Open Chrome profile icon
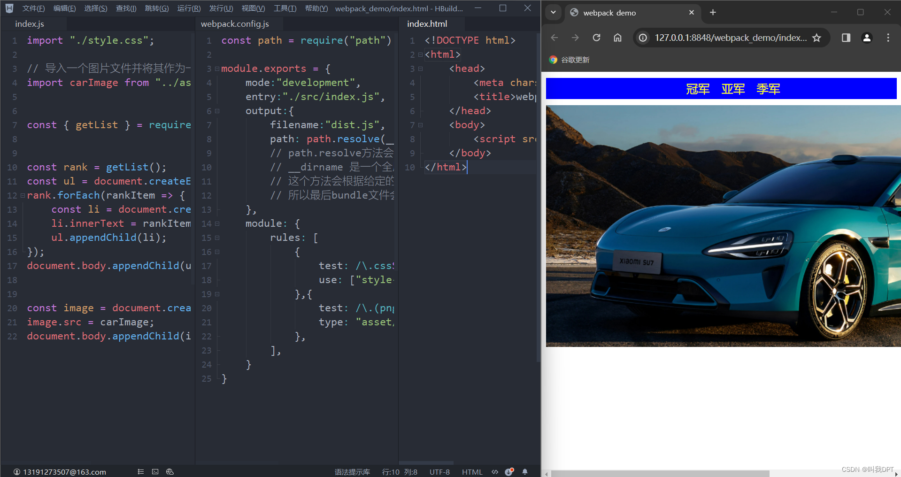The height and width of the screenshot is (477, 901). [x=867, y=38]
